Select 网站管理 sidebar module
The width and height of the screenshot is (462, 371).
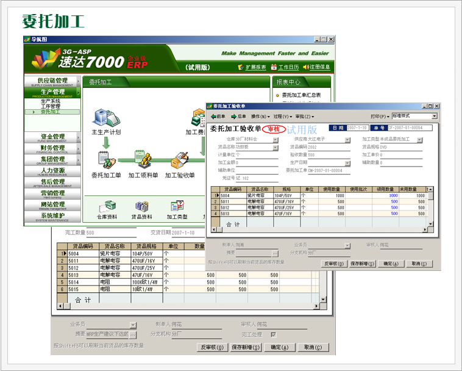click(x=52, y=205)
